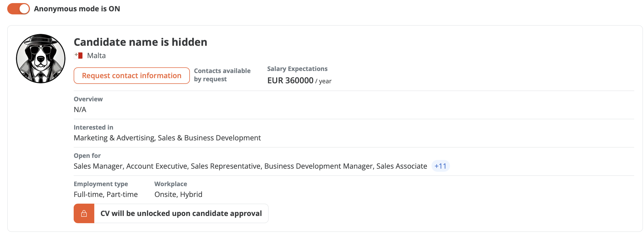The width and height of the screenshot is (644, 235).
Task: Click the Salary Expectations label
Action: (x=297, y=69)
